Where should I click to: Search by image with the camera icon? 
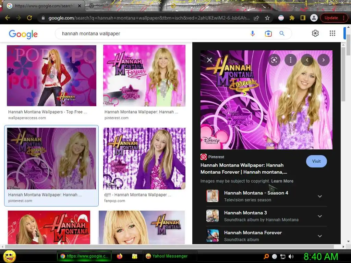pyautogui.click(x=268, y=34)
